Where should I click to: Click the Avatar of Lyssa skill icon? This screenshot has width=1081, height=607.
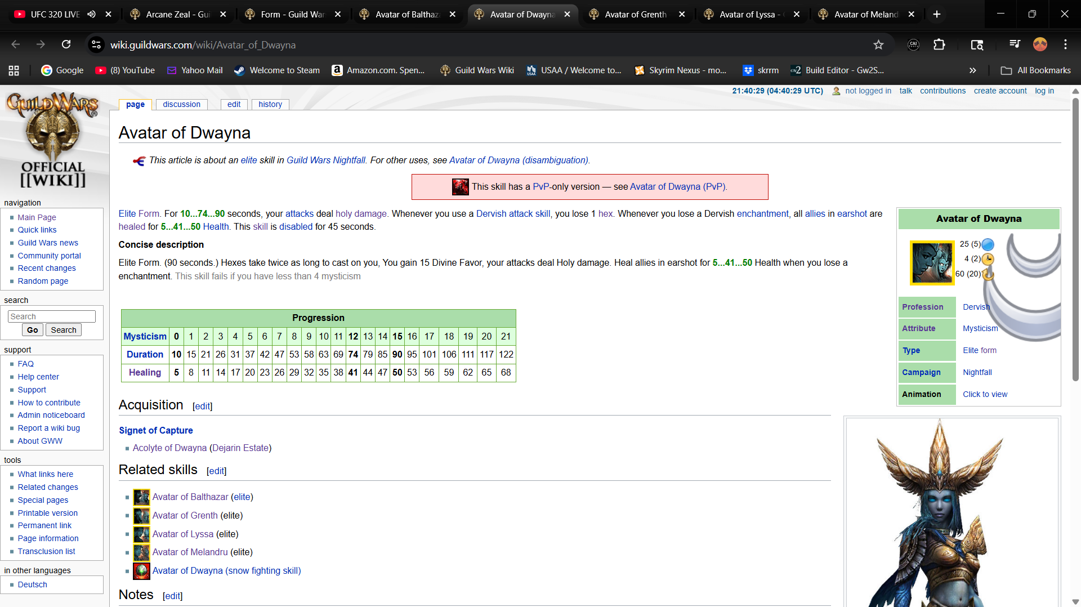click(141, 534)
